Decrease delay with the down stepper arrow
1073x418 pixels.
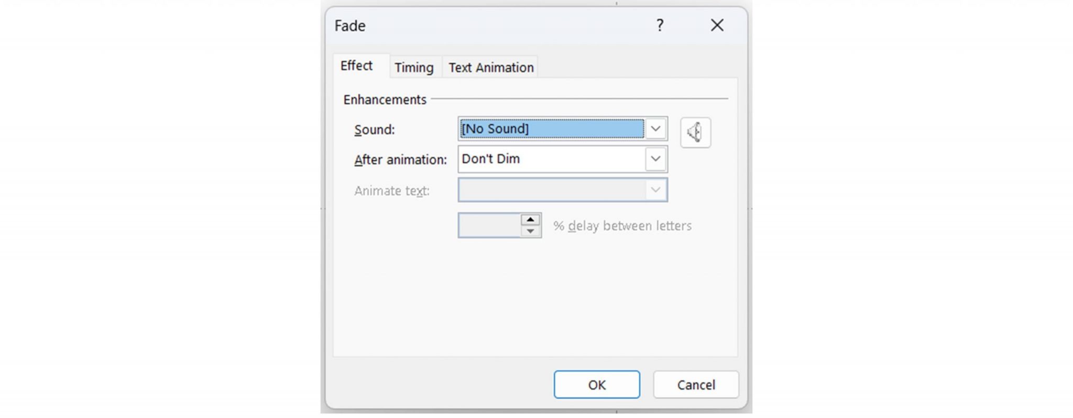tap(530, 230)
